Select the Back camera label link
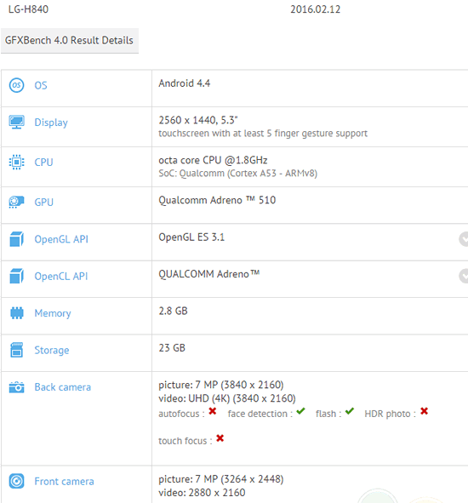This screenshot has width=468, height=503. (x=63, y=387)
